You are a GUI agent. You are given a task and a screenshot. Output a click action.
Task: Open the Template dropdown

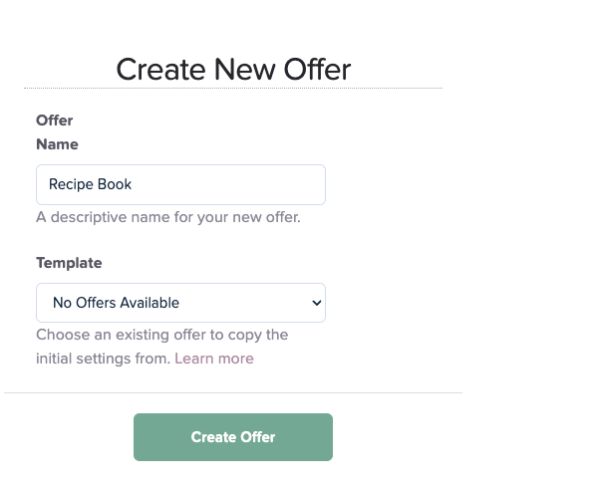[x=180, y=303]
